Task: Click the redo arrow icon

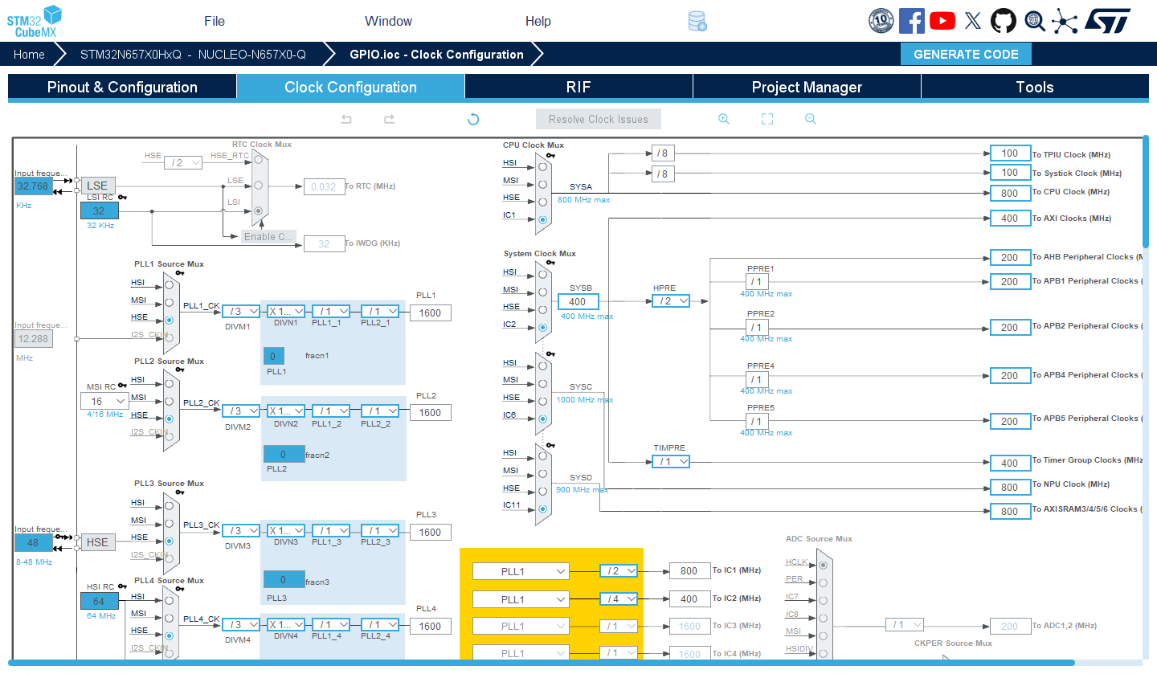Action: [389, 119]
